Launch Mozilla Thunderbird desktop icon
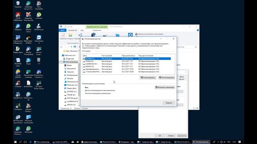The height and width of the screenshot is (144, 257). [x=29, y=51]
